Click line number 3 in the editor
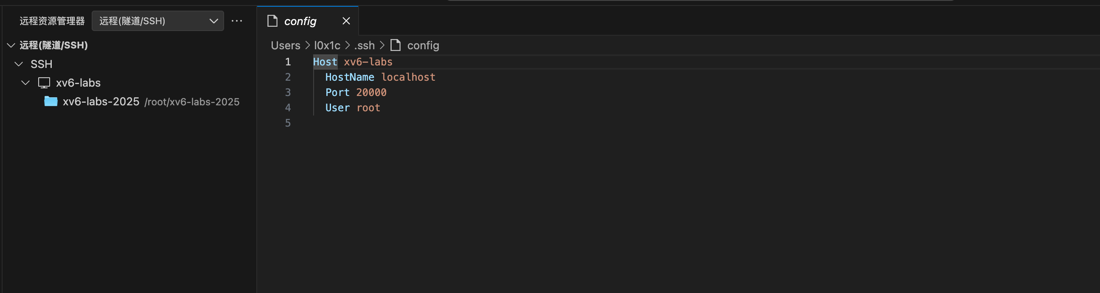The width and height of the screenshot is (1100, 293). 288,92
